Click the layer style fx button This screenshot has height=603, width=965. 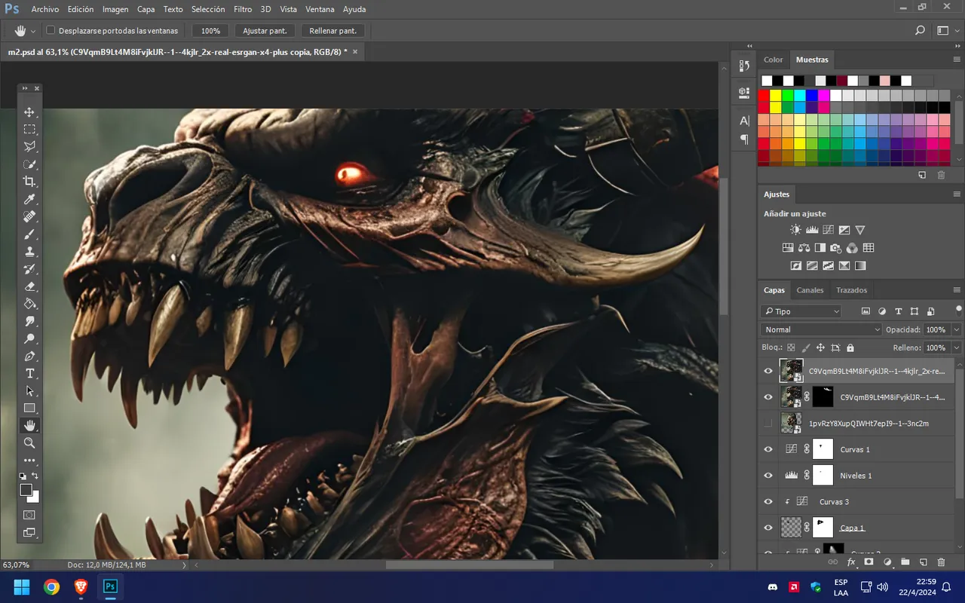pyautogui.click(x=851, y=562)
